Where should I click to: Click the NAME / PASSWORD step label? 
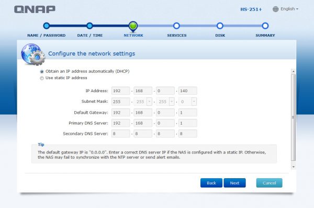[x=47, y=35]
